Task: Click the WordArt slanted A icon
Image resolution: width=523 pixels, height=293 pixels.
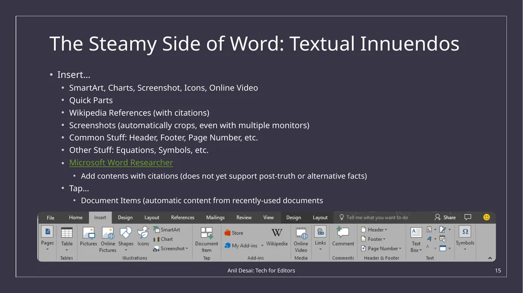Action: [429, 238]
